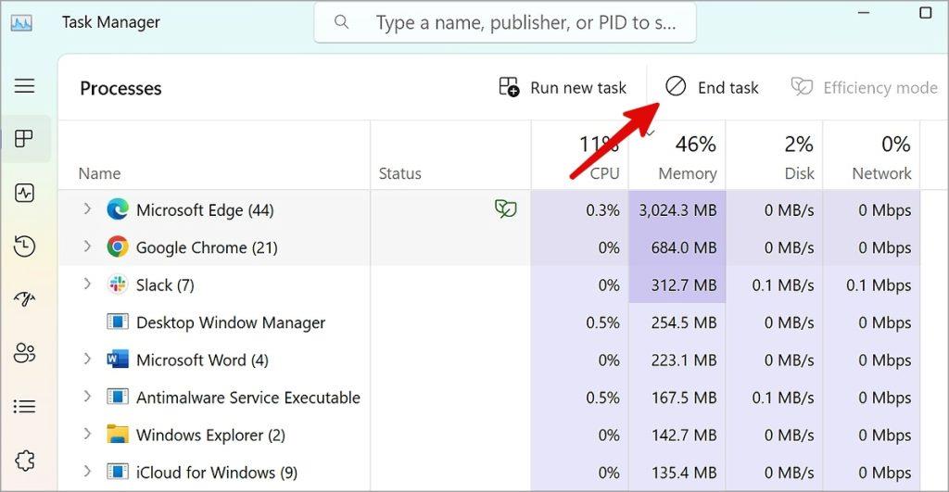Click the Antimalware Service Executable icon

click(x=118, y=397)
